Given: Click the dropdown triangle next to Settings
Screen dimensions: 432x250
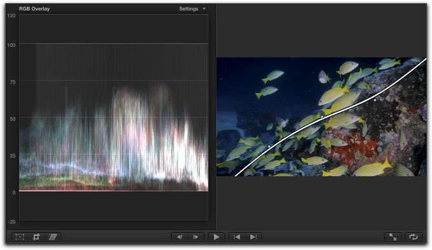Looking at the screenshot, I should click(204, 9).
